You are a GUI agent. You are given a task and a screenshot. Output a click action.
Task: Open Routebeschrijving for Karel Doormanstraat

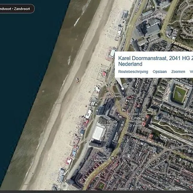(x=133, y=72)
